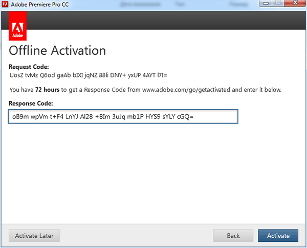Click the Response Code label
Screen dimensions: 307x248
(31, 103)
